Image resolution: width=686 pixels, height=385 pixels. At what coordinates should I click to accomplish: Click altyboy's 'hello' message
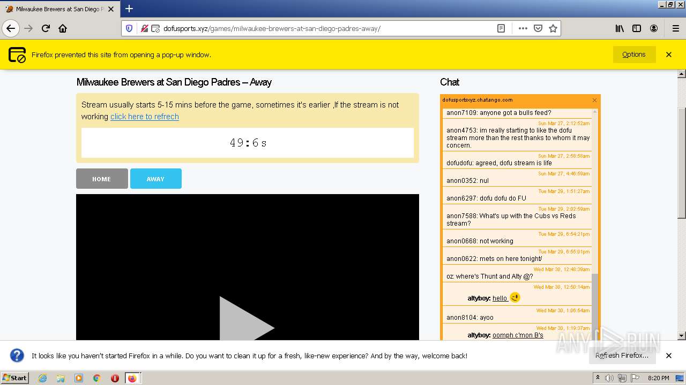(500, 298)
